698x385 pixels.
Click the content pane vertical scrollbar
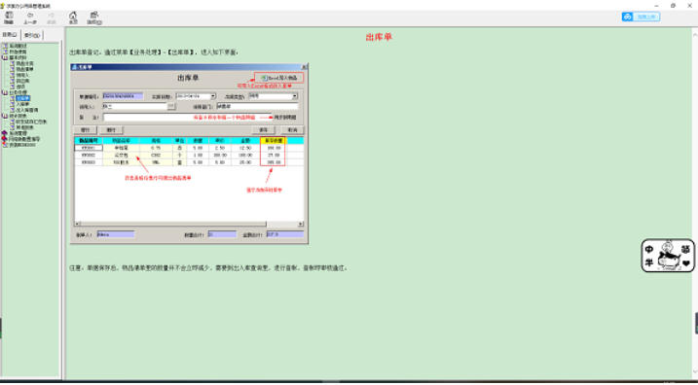tap(694, 202)
